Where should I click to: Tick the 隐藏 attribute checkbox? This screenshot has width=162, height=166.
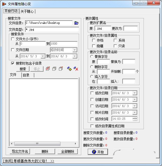(x=94, y=46)
